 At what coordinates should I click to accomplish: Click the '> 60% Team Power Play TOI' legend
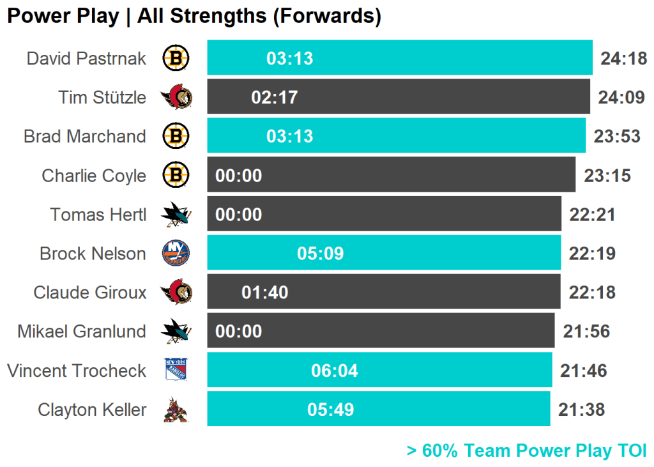(x=527, y=451)
